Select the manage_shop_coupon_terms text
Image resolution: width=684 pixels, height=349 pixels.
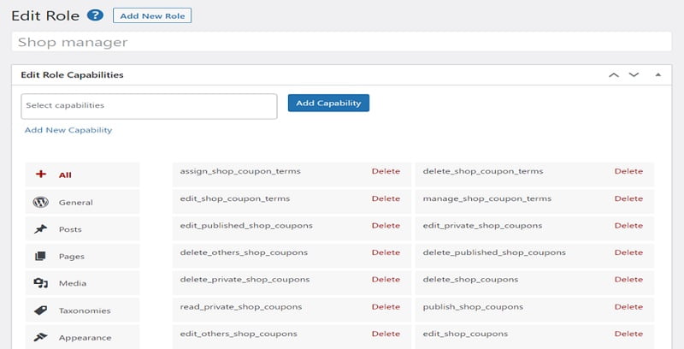[486, 198]
